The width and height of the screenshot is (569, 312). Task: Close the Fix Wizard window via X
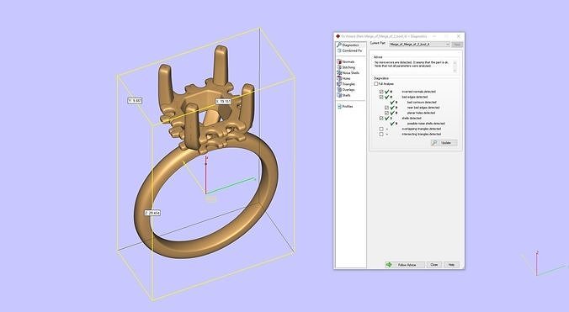click(459, 36)
